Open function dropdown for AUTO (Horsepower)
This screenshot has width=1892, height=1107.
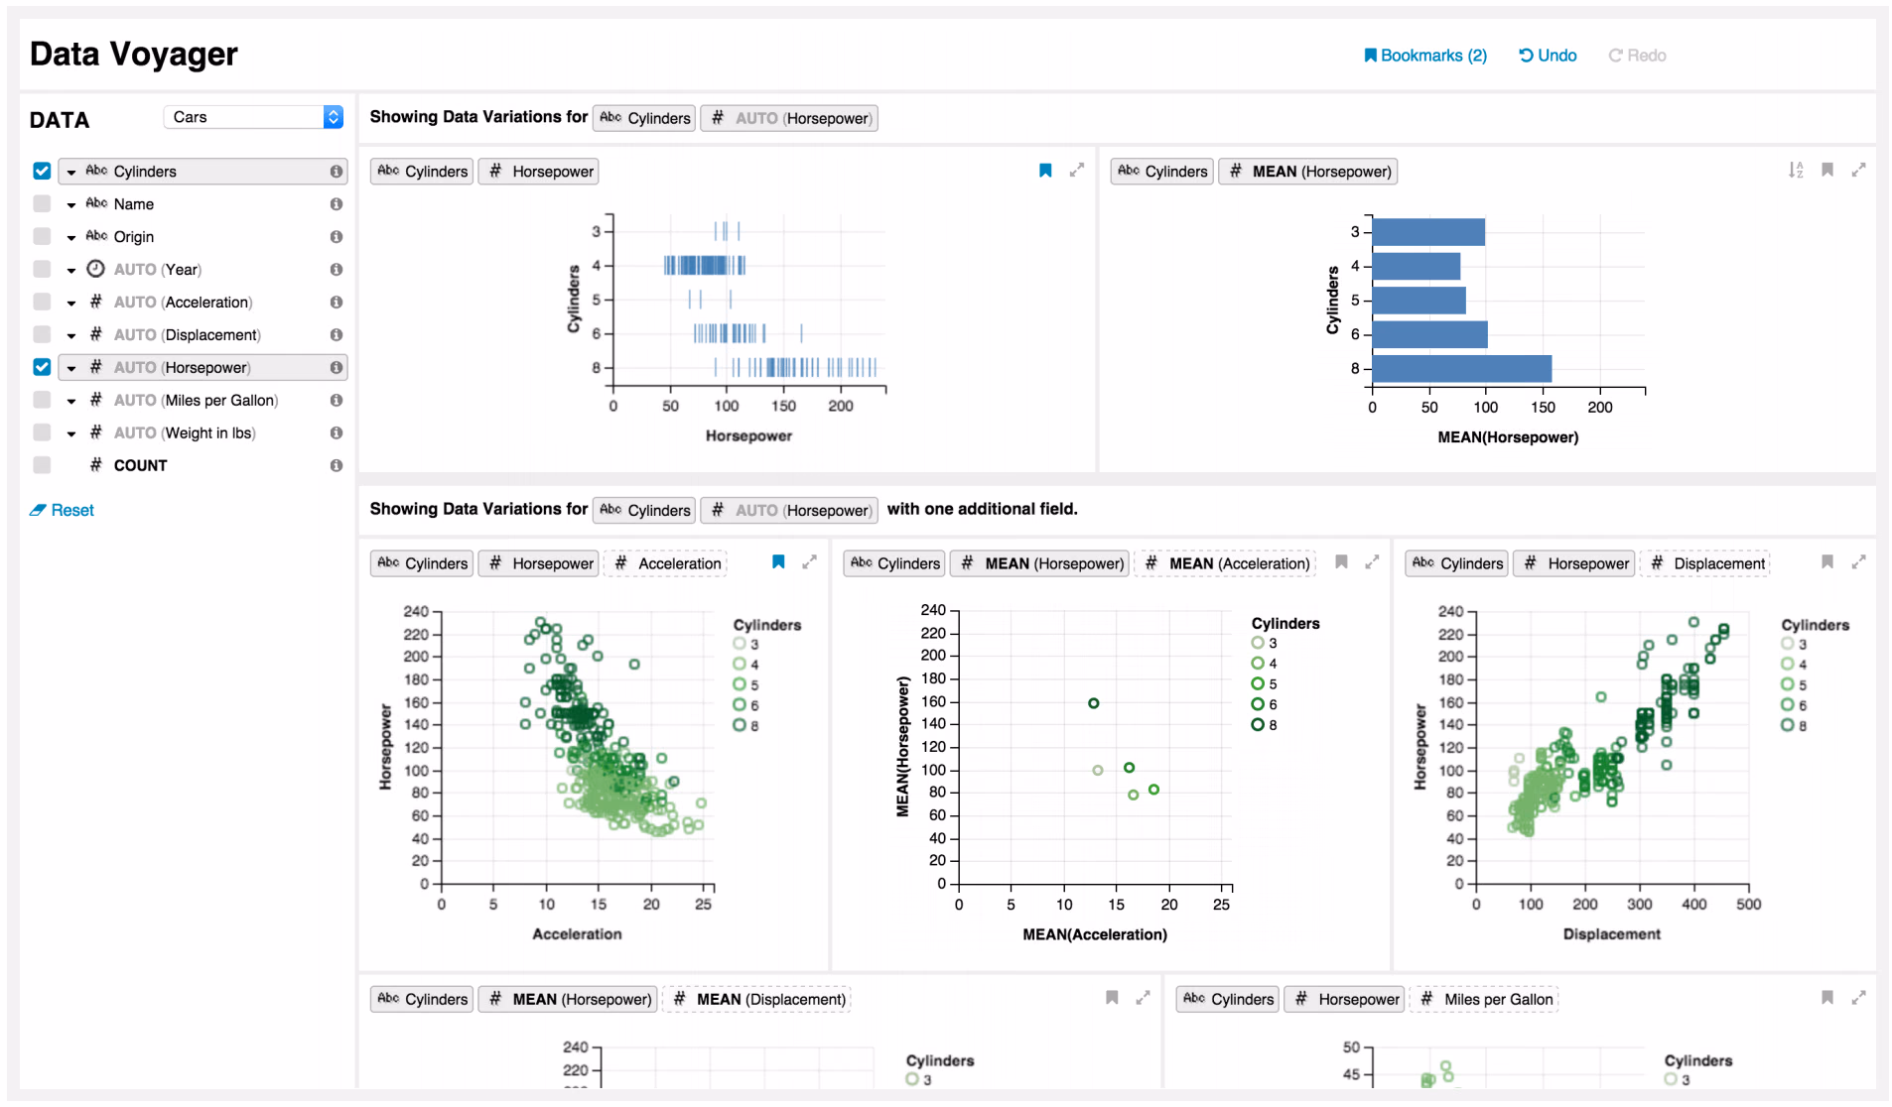tap(71, 368)
